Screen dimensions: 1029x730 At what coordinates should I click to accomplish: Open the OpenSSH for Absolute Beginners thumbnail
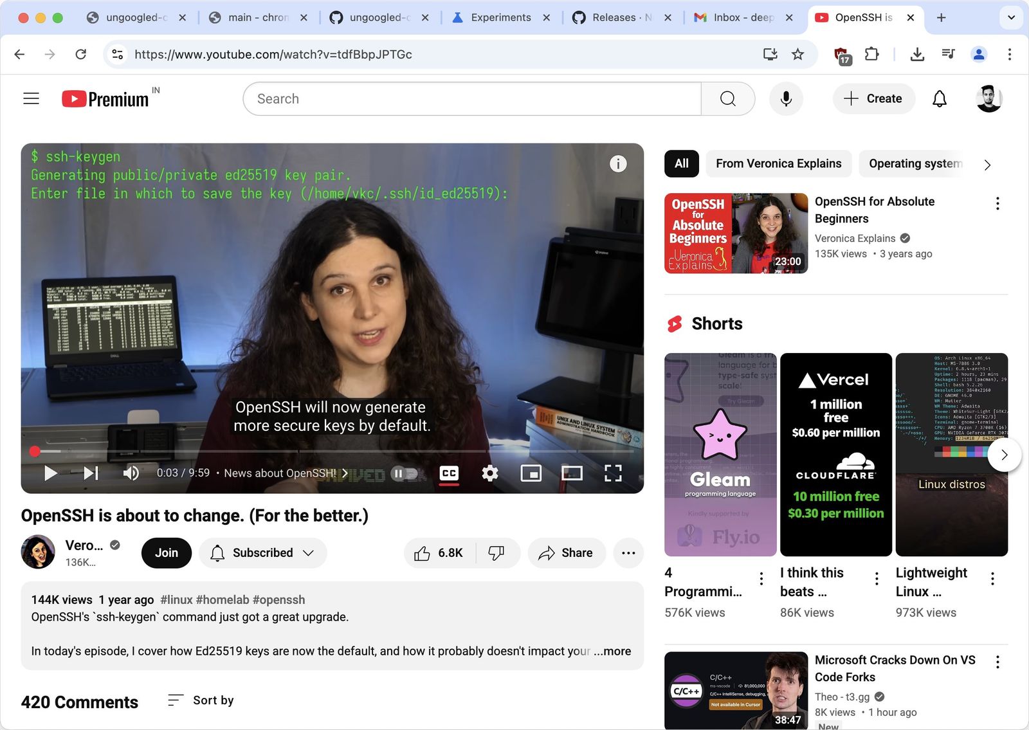point(735,232)
